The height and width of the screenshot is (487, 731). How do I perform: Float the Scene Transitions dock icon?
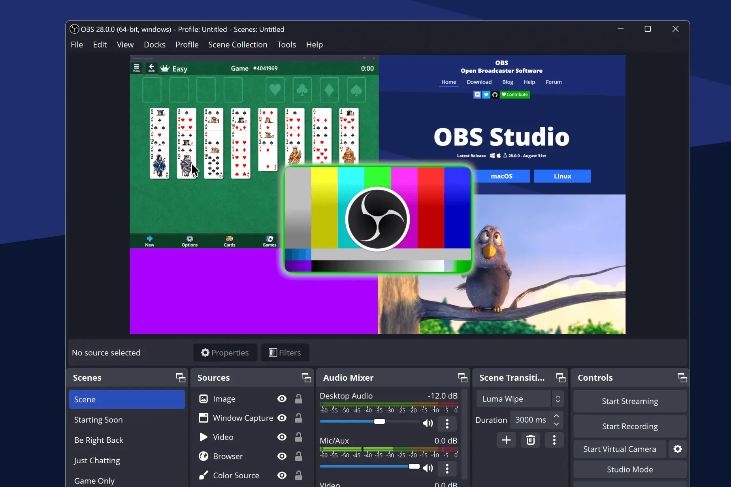pos(561,378)
